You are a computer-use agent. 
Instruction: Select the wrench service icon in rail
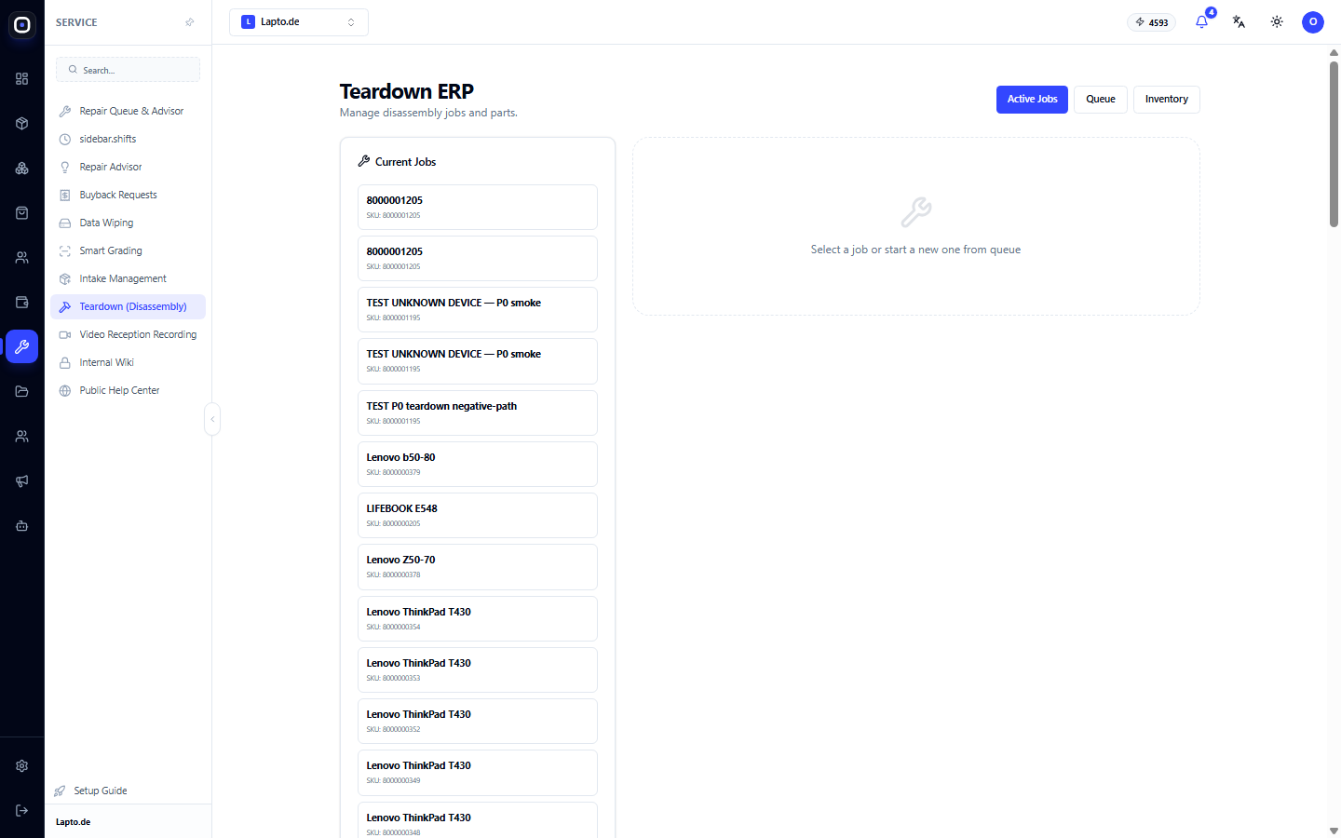coord(22,346)
